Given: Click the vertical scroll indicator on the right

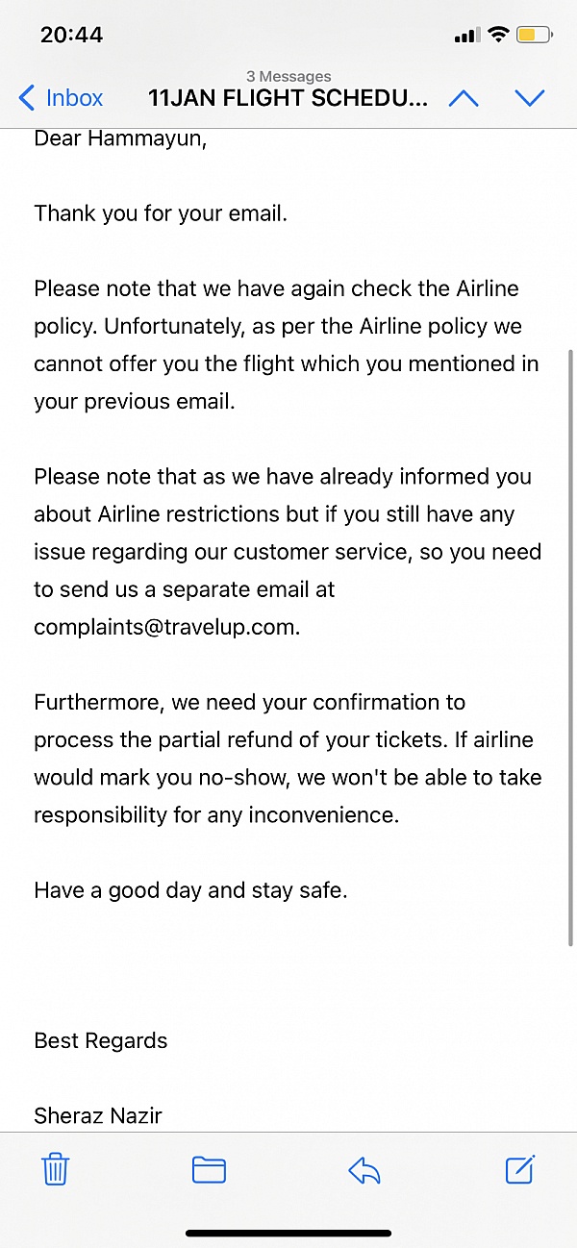Looking at the screenshot, I should tap(571, 644).
